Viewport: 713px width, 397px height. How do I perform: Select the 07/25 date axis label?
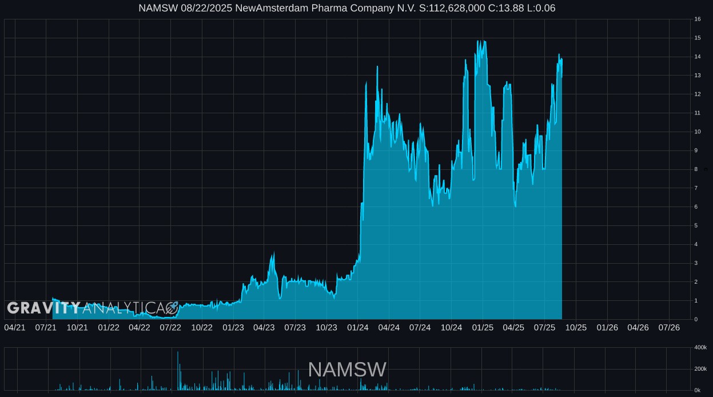pos(545,328)
